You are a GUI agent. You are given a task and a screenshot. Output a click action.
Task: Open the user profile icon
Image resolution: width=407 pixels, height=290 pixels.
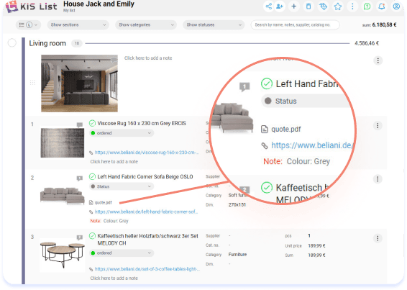point(396,6)
